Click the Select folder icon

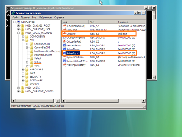click(31, 59)
